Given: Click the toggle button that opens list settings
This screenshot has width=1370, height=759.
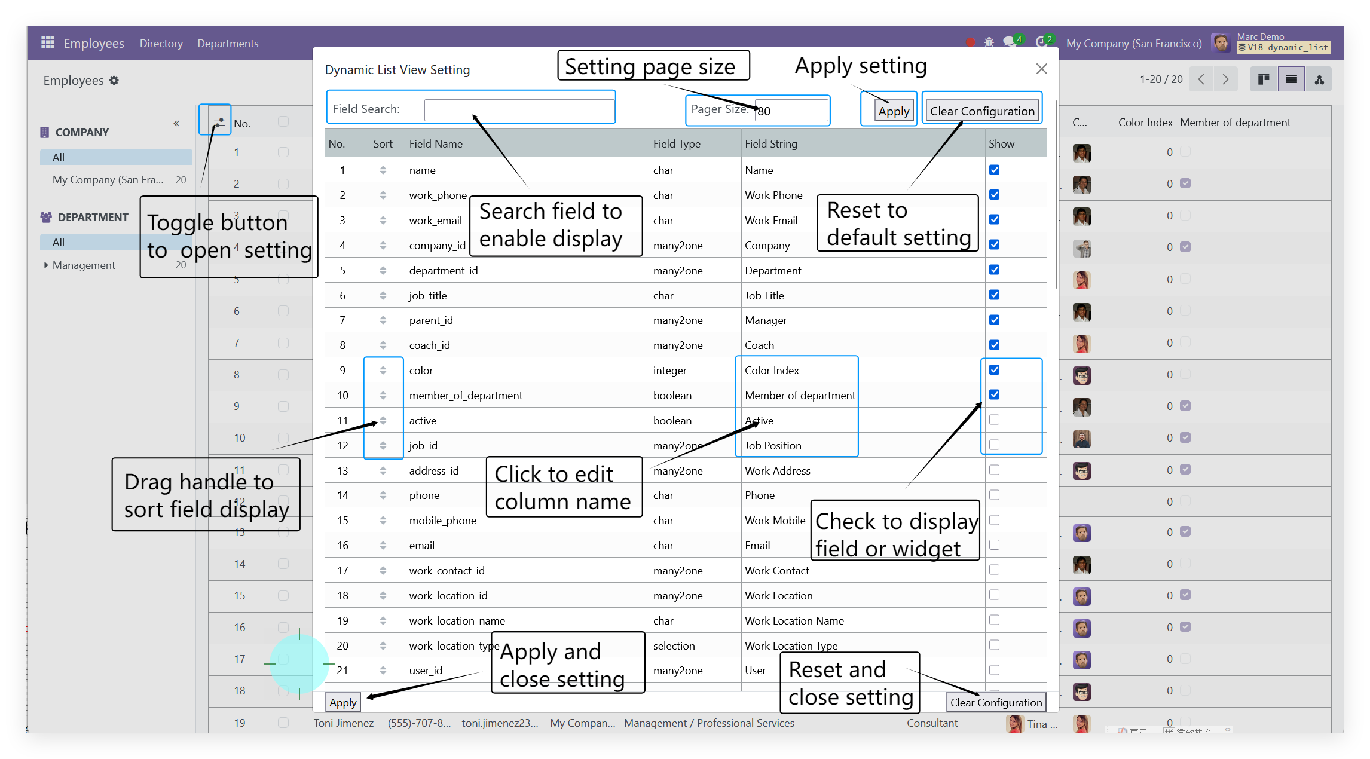Looking at the screenshot, I should [x=219, y=122].
